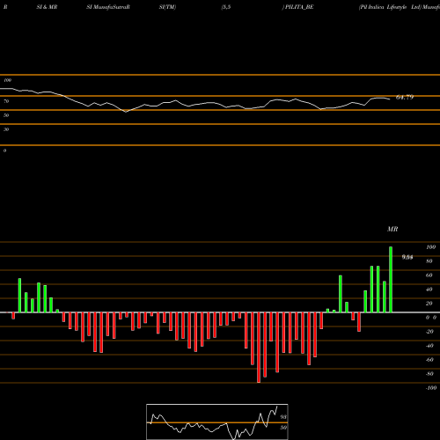Click the '50' label in mini chart

coord(283,428)
